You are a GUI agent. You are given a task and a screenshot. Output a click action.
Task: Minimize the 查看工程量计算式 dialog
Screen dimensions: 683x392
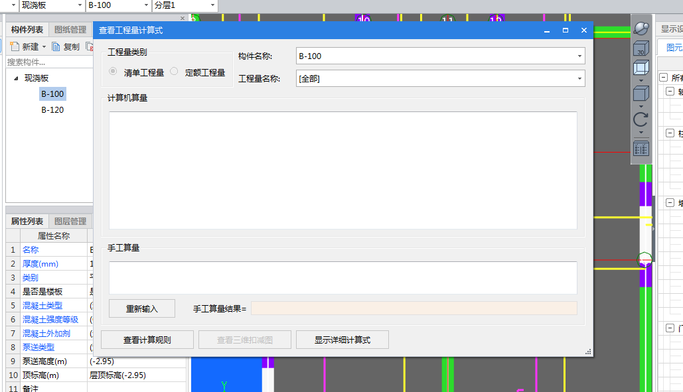point(547,30)
